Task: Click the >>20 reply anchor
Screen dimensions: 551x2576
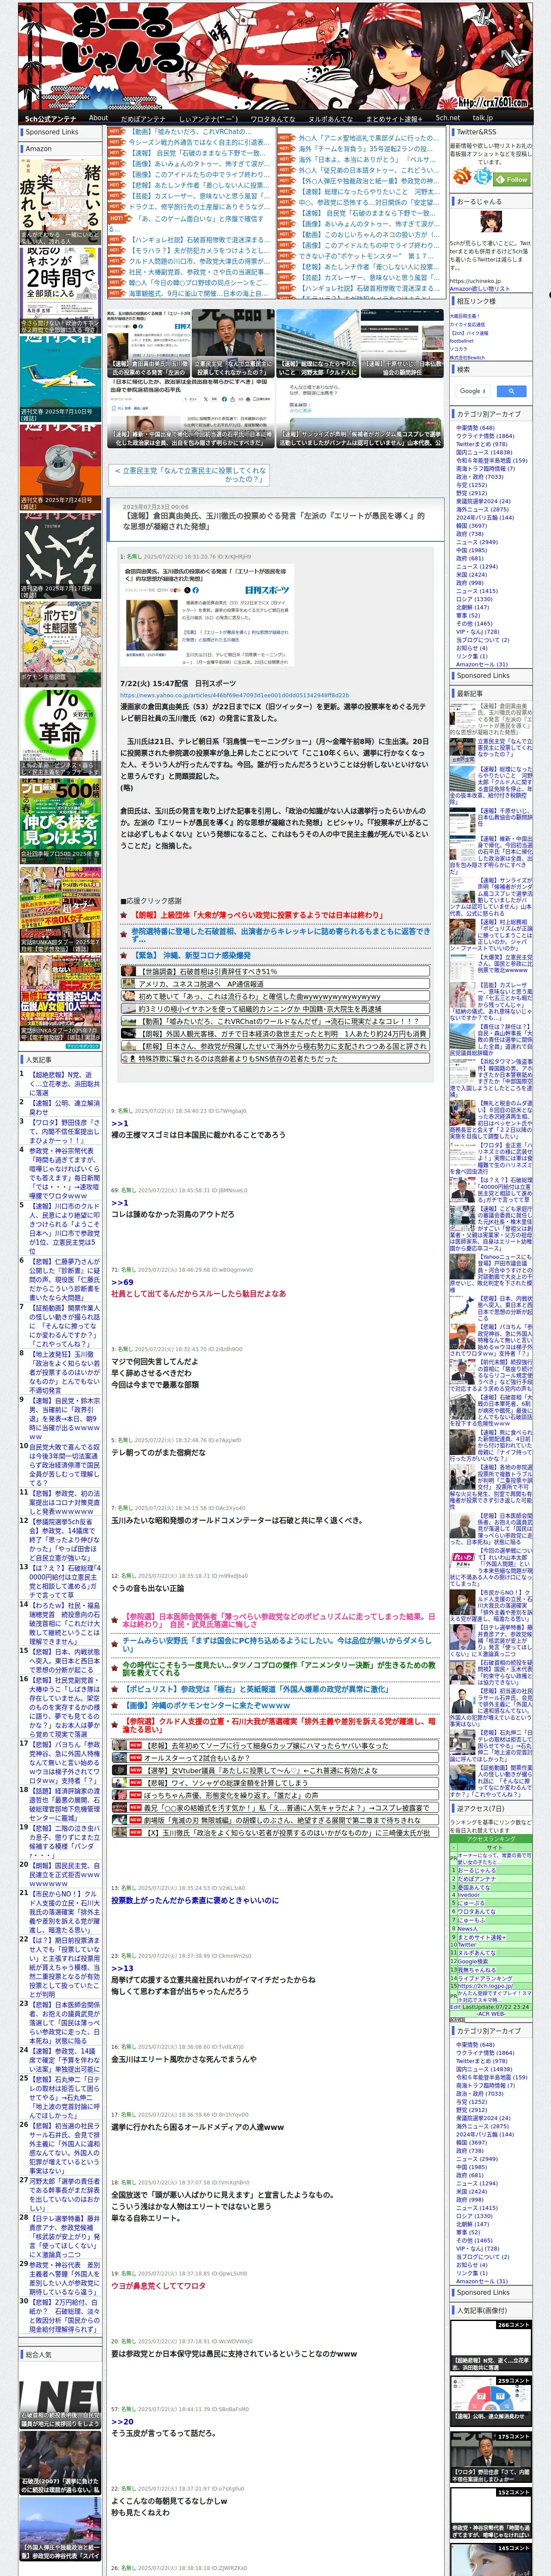Action: click(122, 2421)
